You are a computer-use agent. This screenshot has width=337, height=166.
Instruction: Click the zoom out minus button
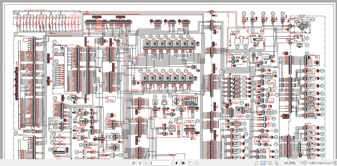pyautogui.click(x=305, y=163)
